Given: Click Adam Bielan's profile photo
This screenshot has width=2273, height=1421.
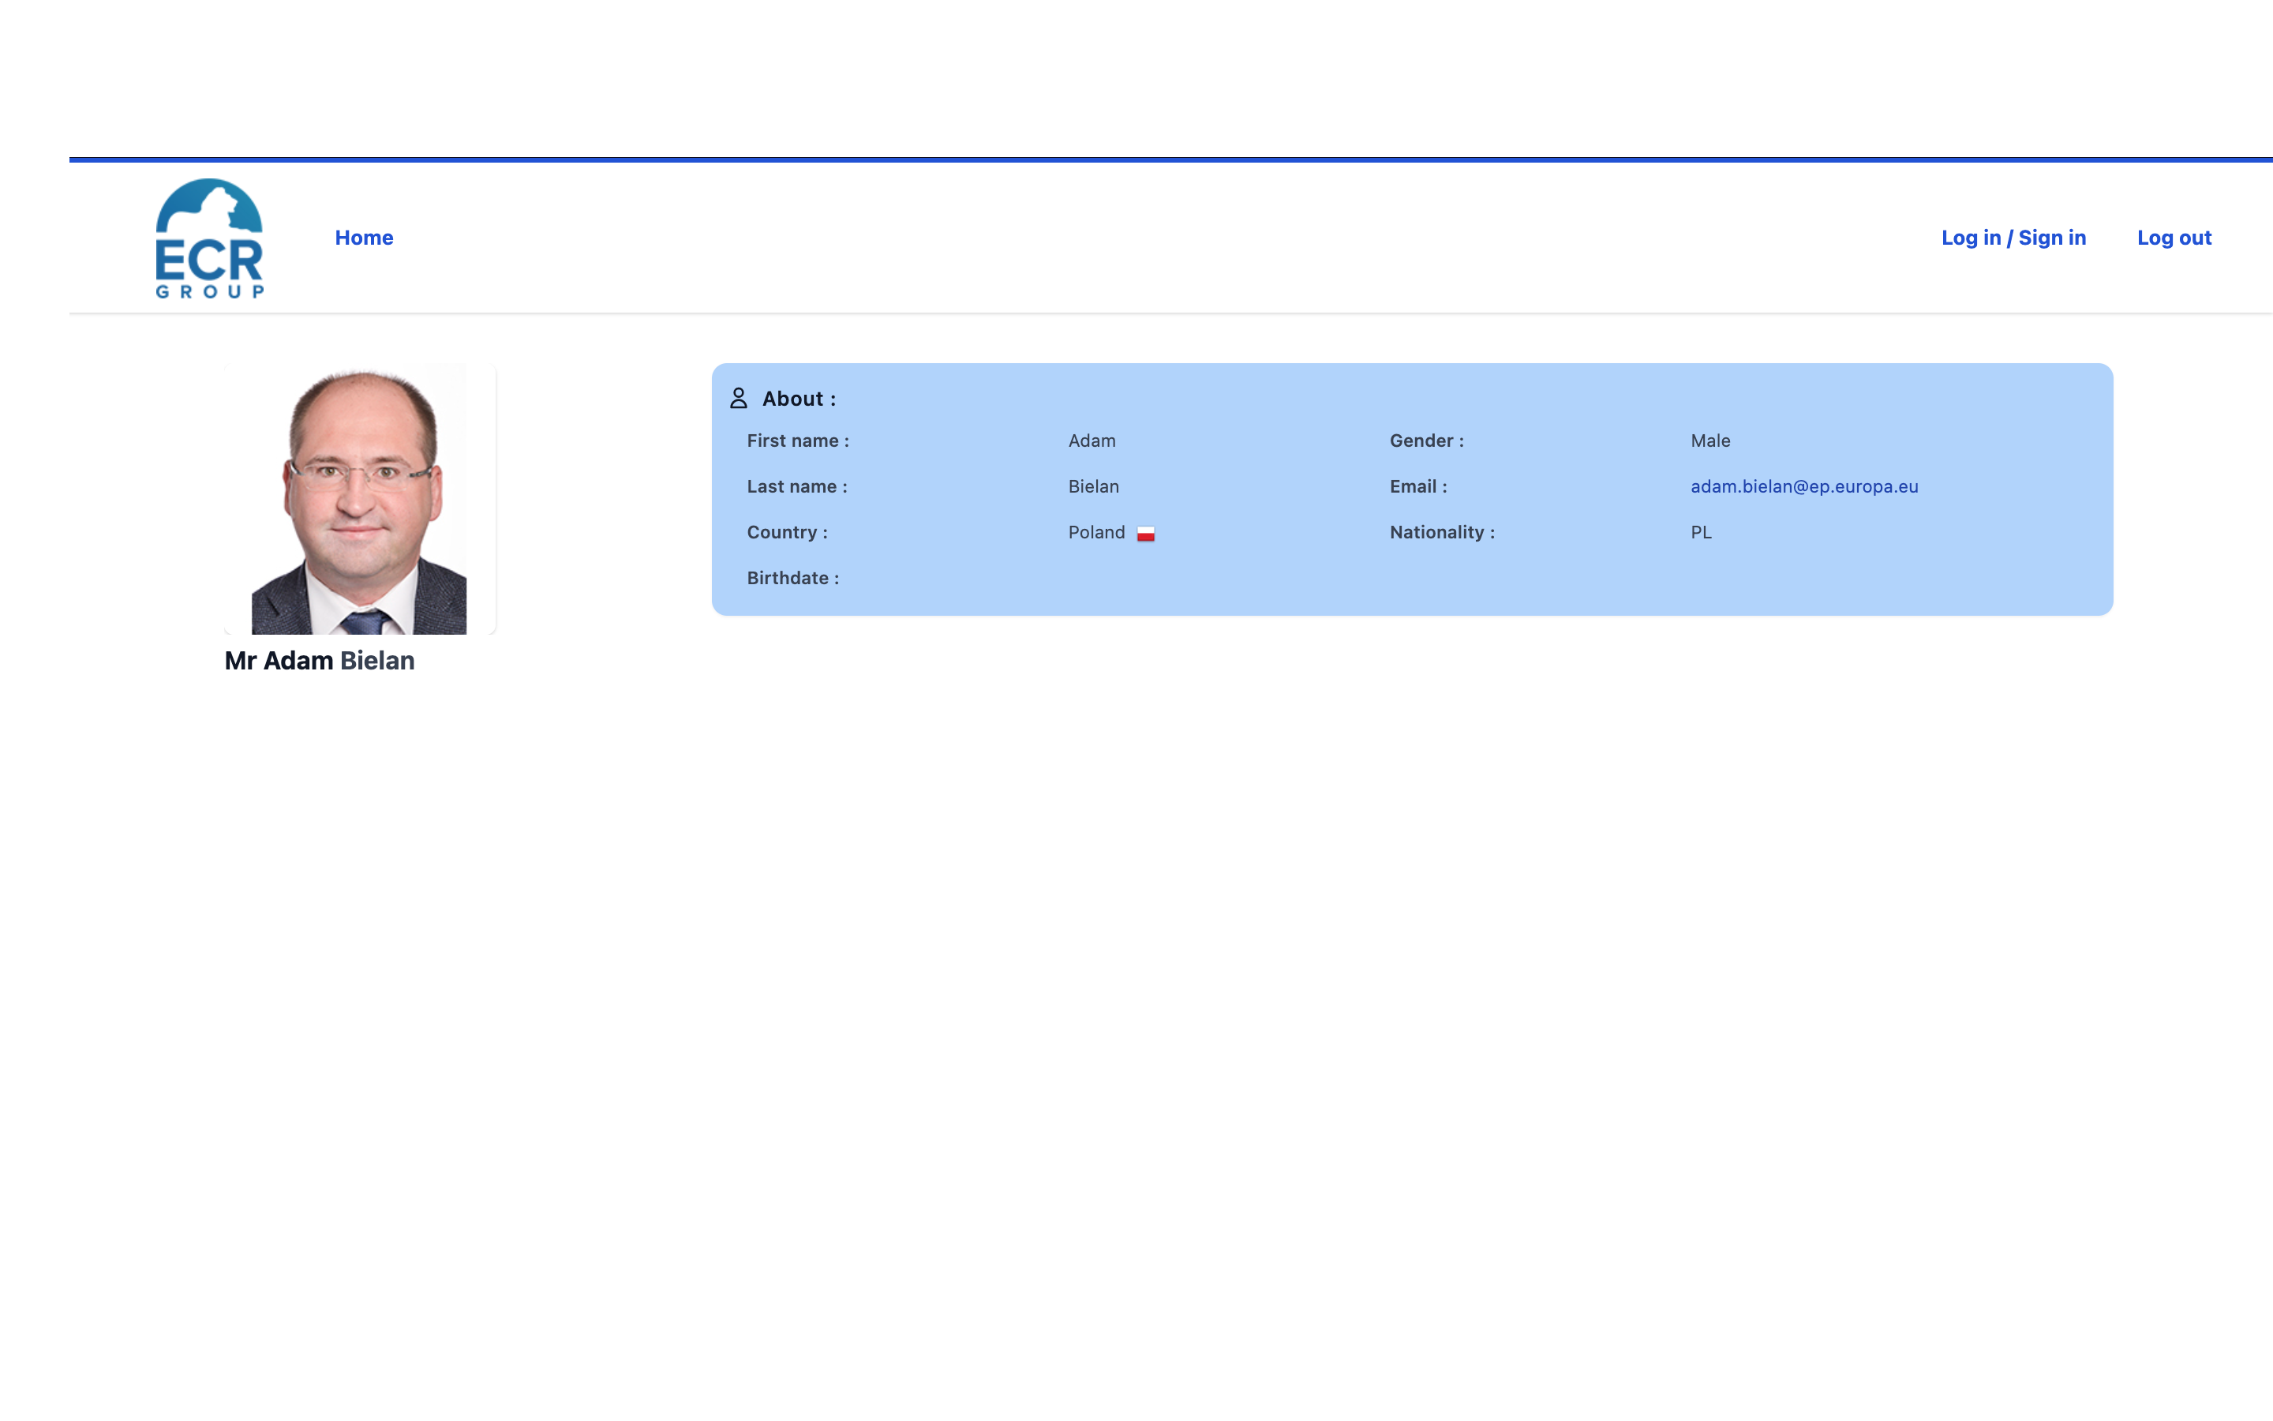Looking at the screenshot, I should point(360,499).
